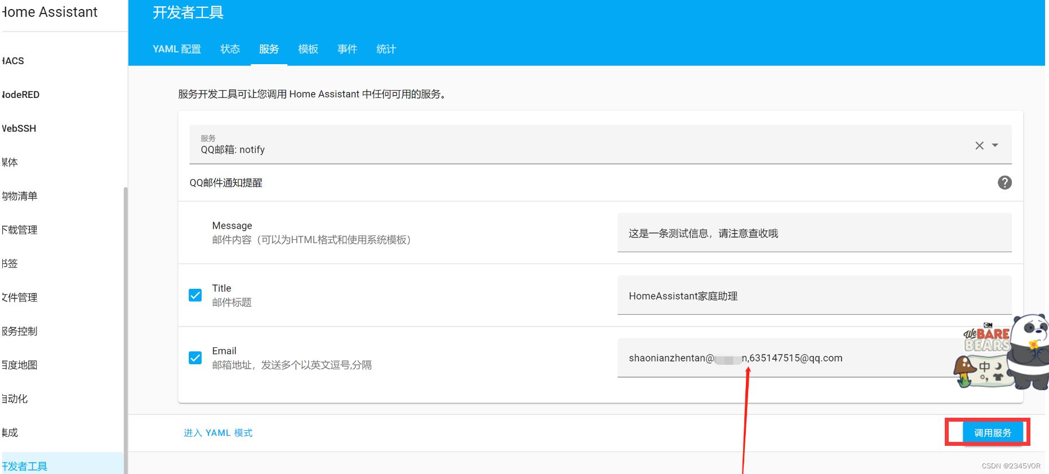
Task: Click the Home Assistant sidebar title
Action: pos(50,12)
